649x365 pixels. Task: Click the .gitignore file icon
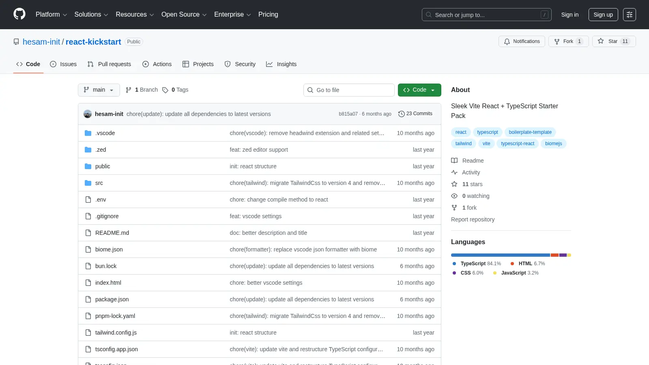click(88, 216)
